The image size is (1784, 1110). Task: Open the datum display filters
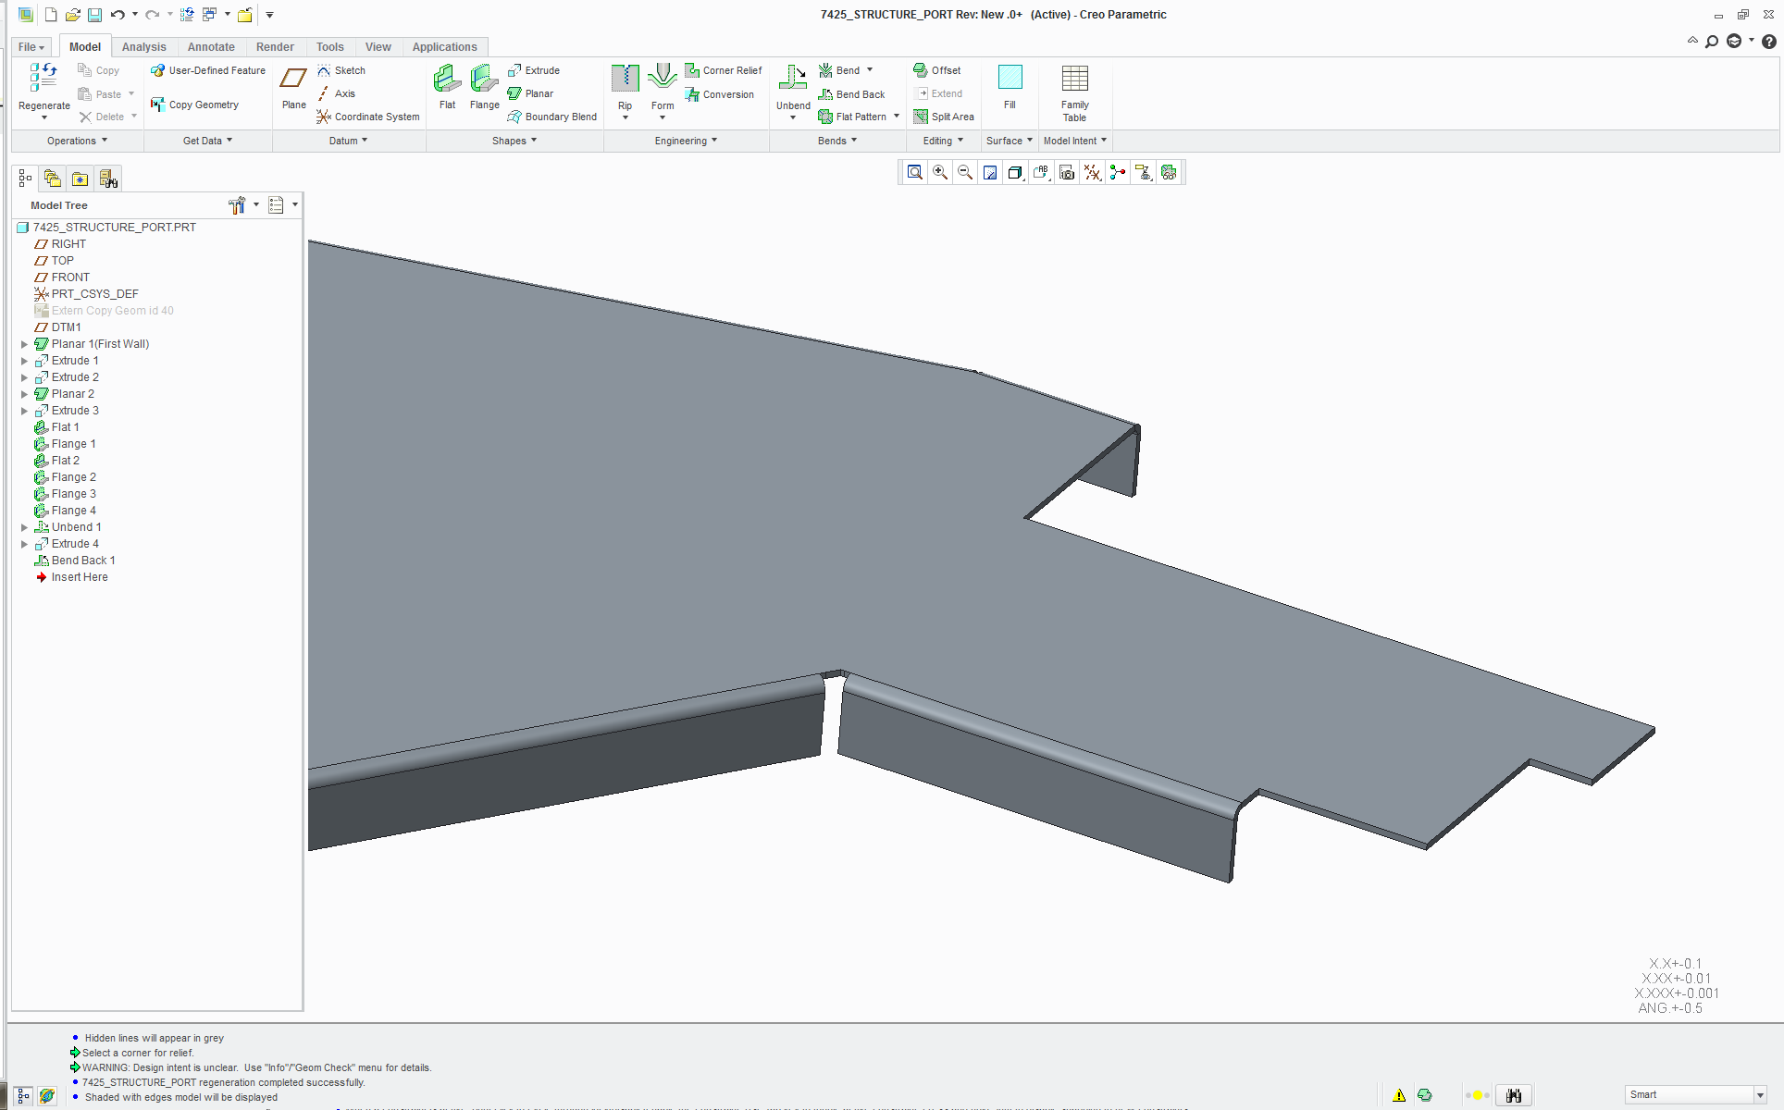(1093, 172)
